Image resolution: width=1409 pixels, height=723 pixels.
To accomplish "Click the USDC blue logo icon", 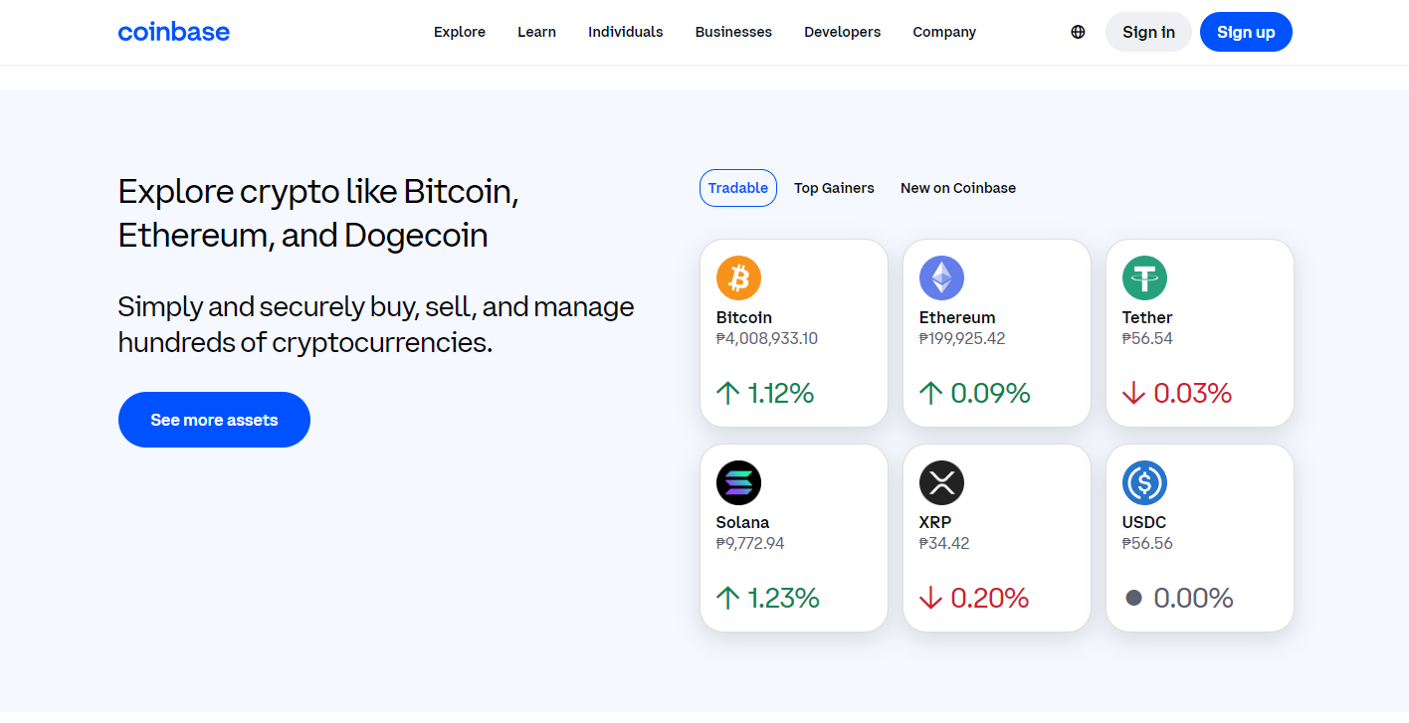I will [1144, 482].
